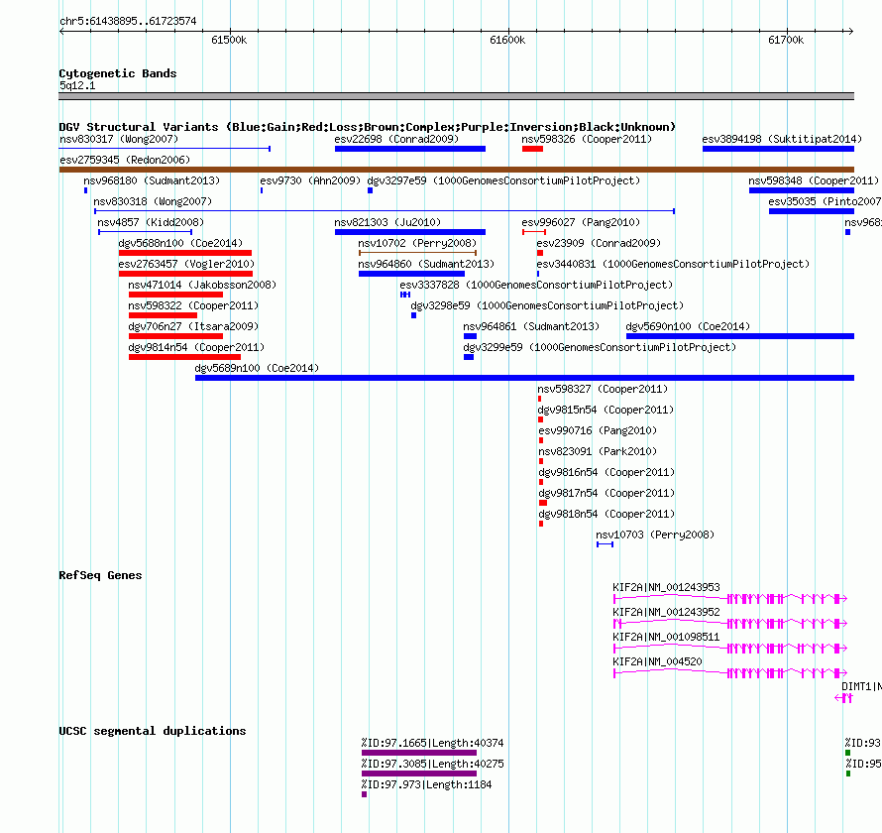Screen dimensions: 882x833
Task: Open KIF2A|NM_004520 transcript label
Action: coord(657,661)
